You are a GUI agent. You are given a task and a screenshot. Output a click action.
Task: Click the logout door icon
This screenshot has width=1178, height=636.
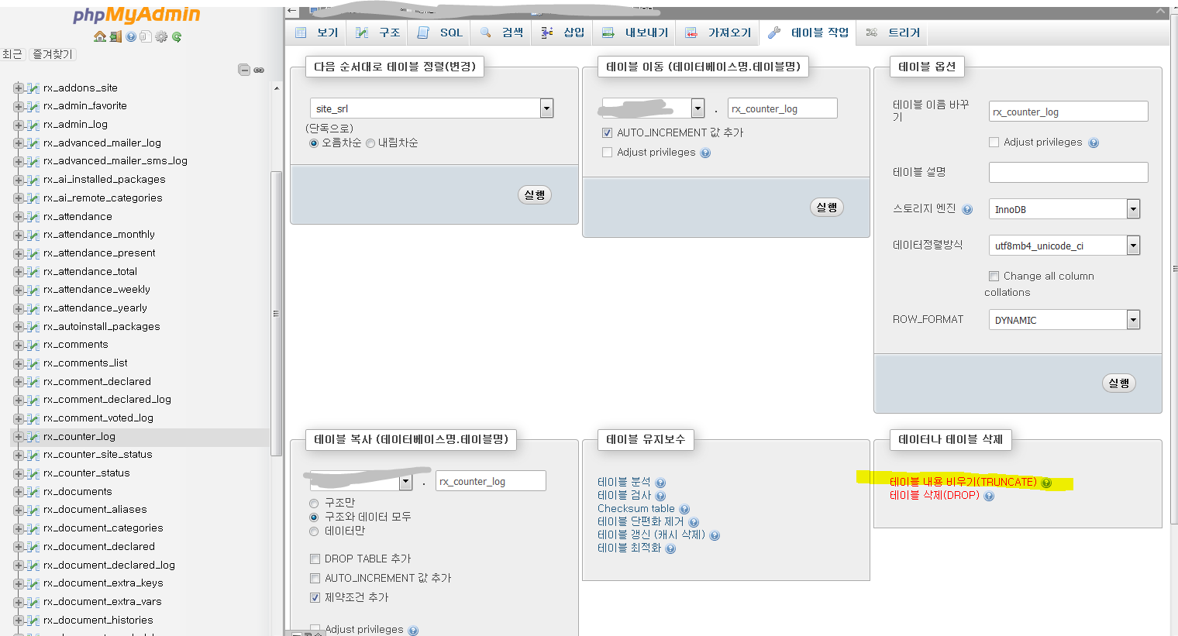115,36
